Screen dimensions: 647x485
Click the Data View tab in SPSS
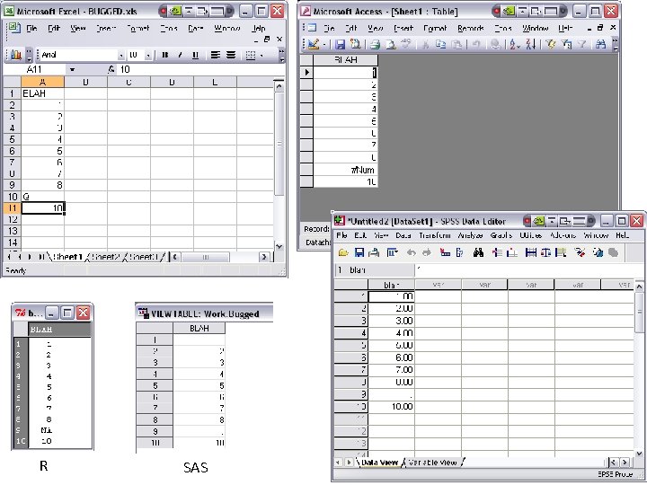coord(379,463)
